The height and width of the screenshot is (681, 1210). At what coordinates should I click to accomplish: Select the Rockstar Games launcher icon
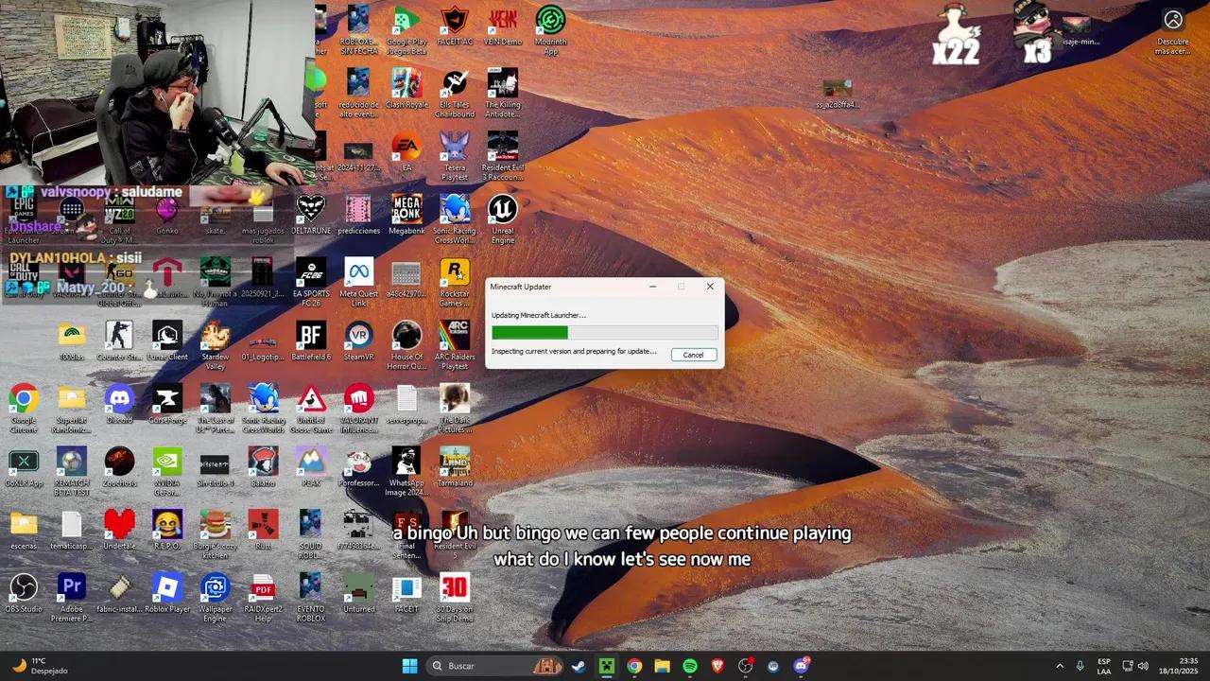pyautogui.click(x=455, y=273)
